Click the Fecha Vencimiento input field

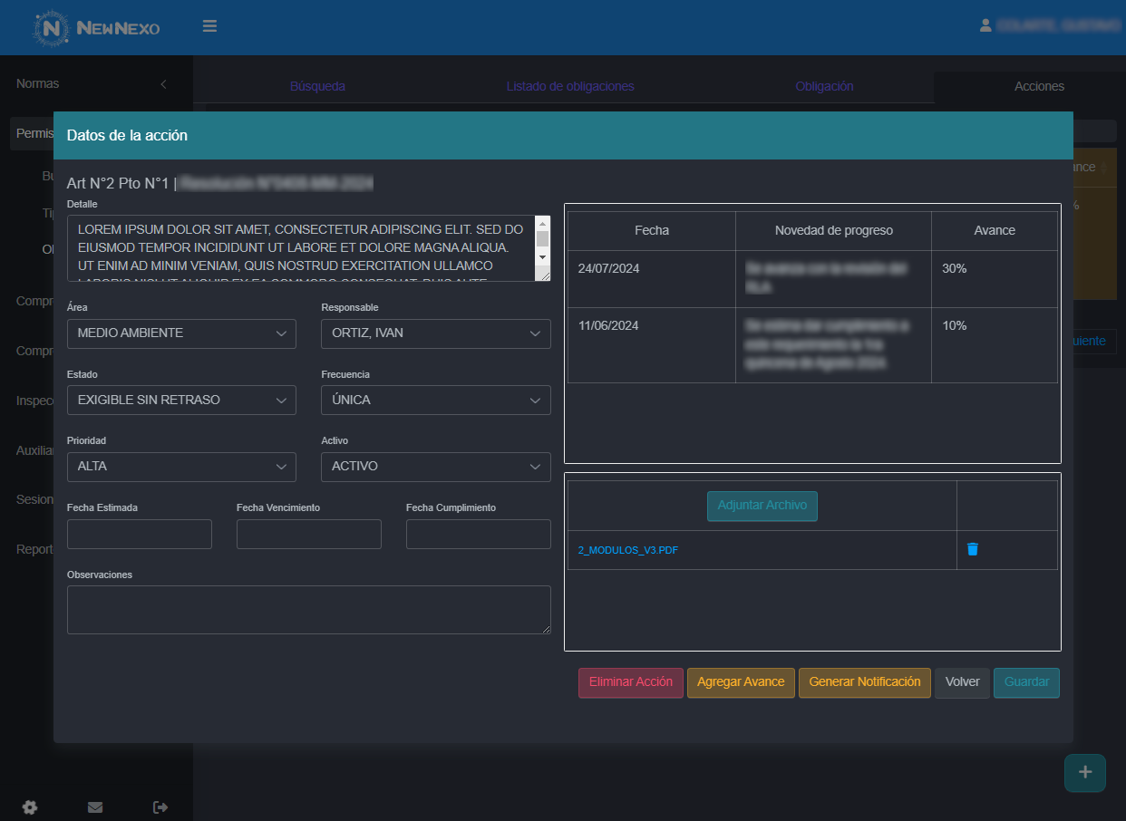click(x=308, y=535)
